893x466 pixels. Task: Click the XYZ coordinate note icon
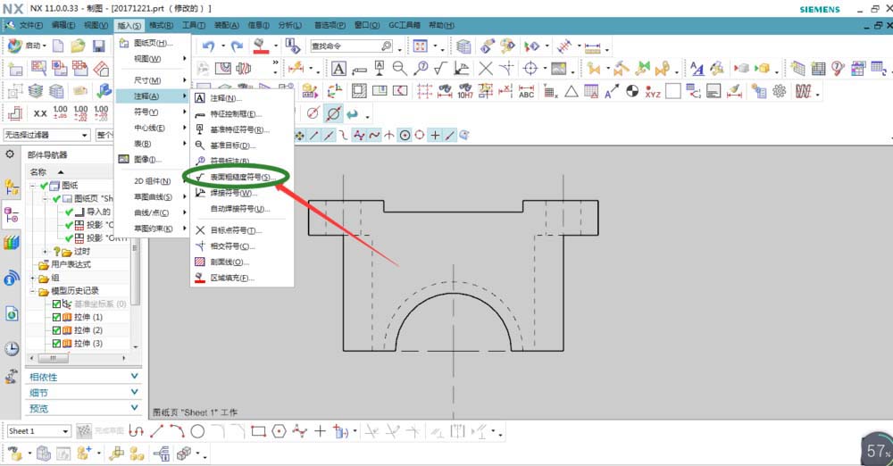(653, 92)
